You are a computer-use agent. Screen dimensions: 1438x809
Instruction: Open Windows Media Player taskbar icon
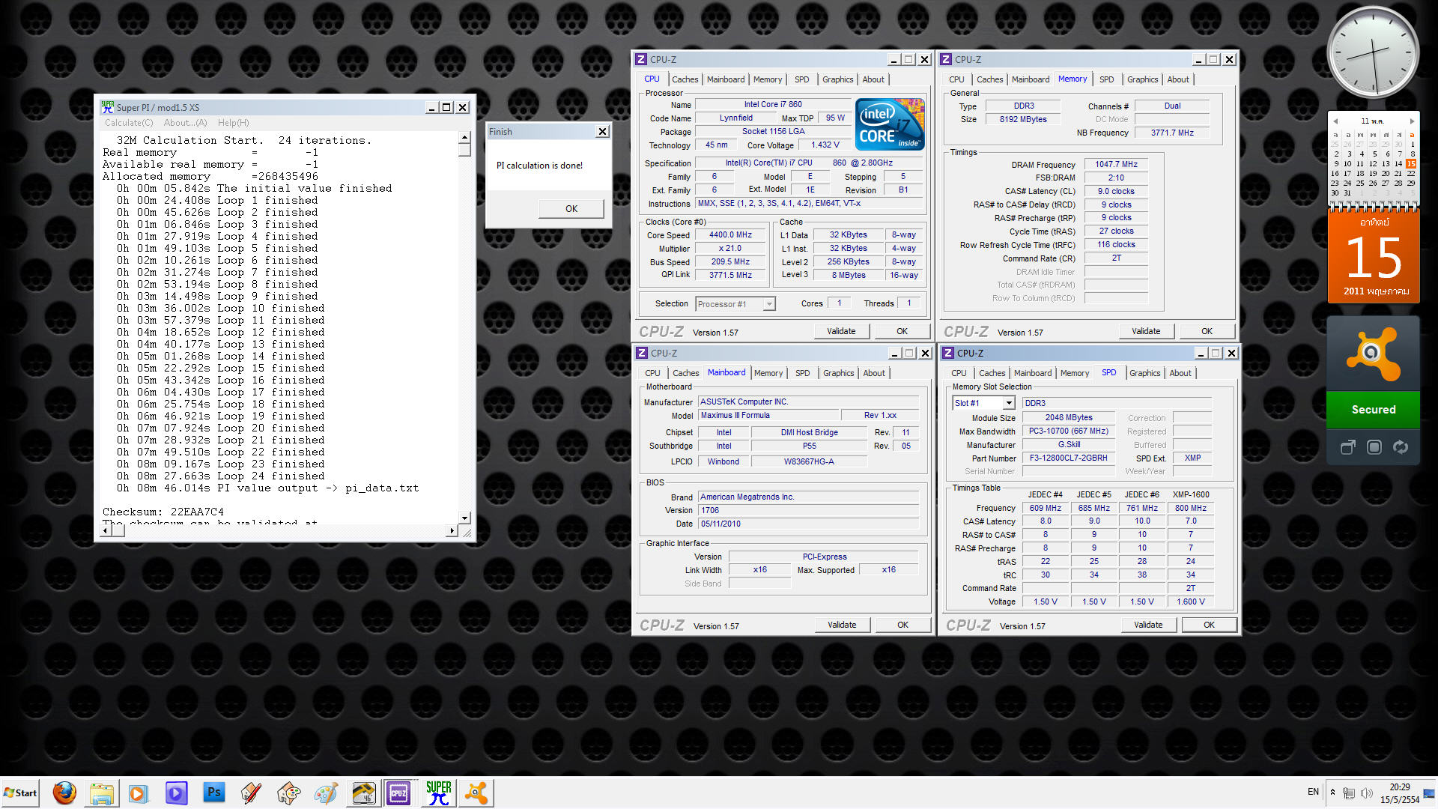coord(139,793)
